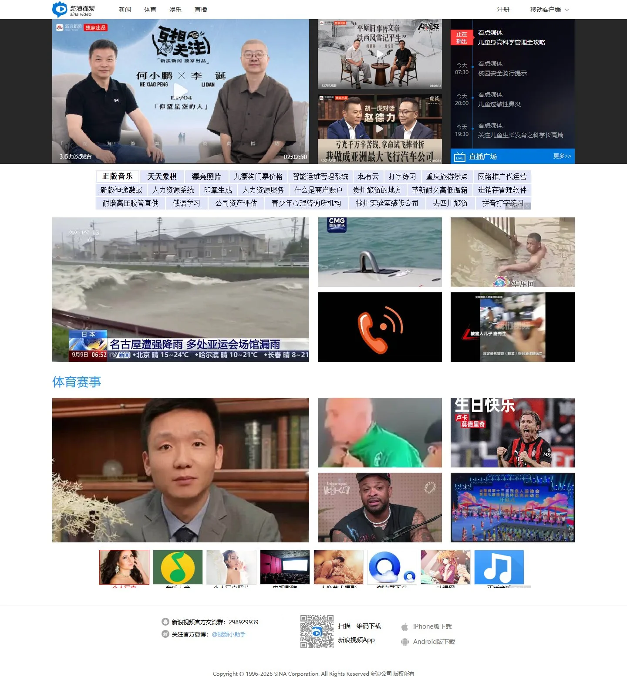Screen dimensions: 627x677
Task: Open the 直播 navigation tab
Action: pyautogui.click(x=201, y=10)
